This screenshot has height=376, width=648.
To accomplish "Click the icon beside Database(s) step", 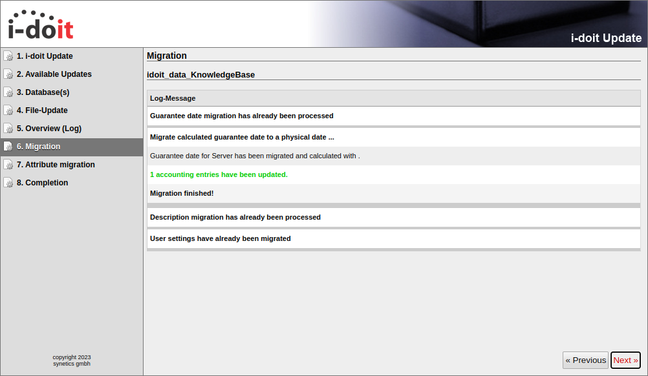I will [x=8, y=92].
